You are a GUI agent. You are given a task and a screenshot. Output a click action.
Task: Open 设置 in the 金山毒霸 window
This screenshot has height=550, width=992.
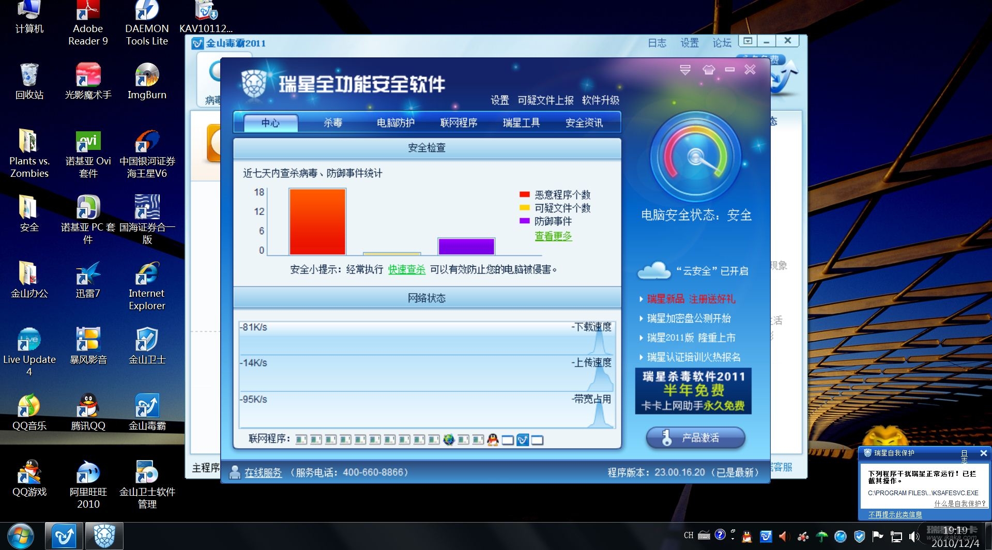(x=689, y=43)
